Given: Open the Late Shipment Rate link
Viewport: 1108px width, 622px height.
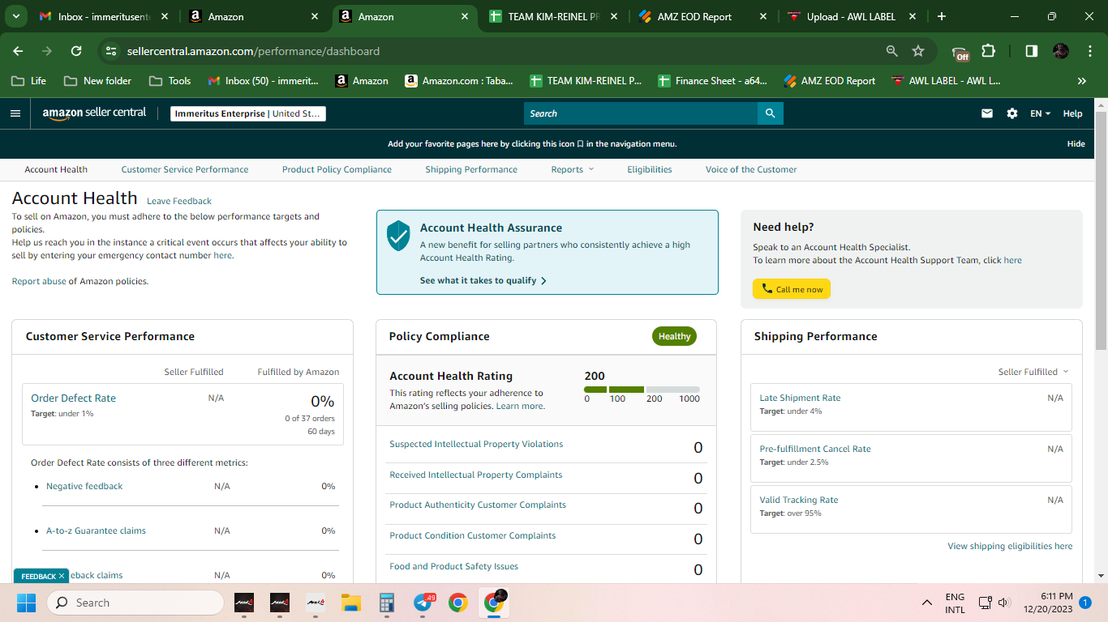Looking at the screenshot, I should click(x=800, y=398).
